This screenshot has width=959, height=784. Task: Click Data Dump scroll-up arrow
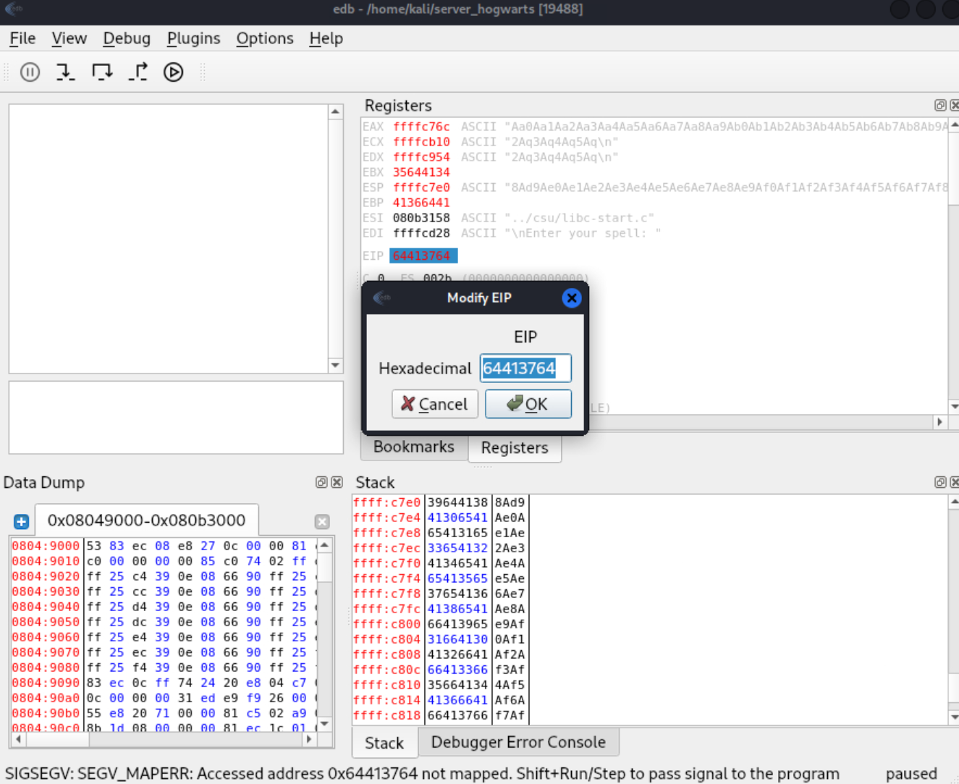(325, 544)
